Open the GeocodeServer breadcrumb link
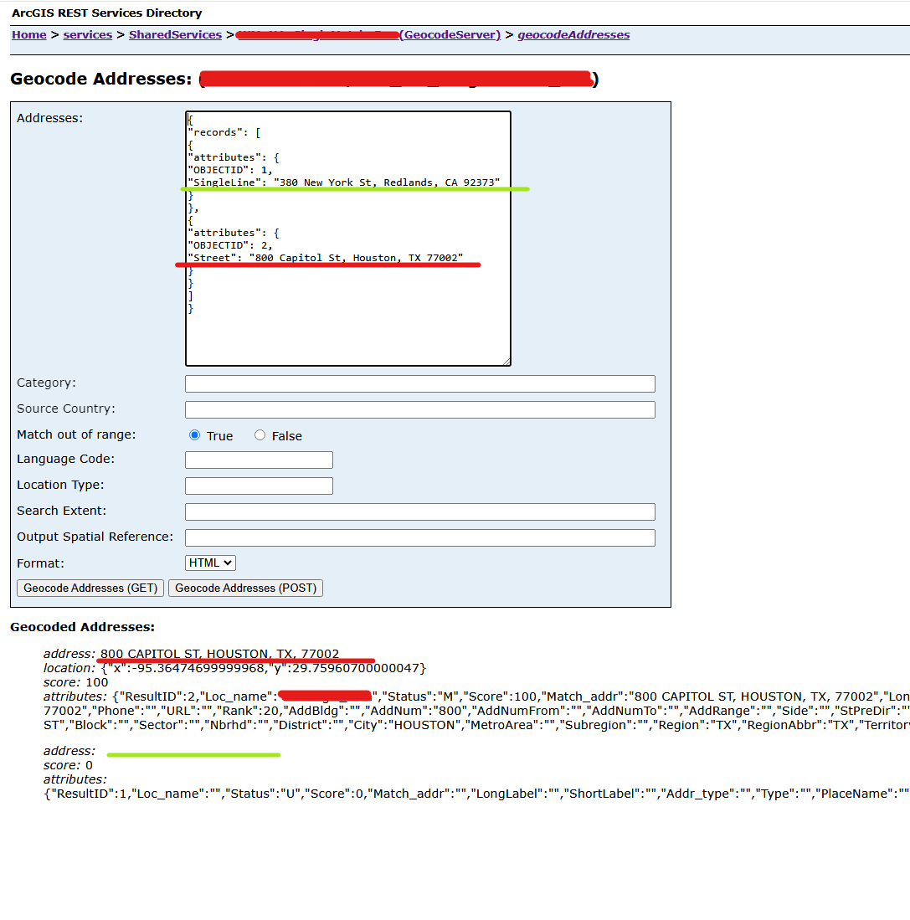 click(450, 34)
